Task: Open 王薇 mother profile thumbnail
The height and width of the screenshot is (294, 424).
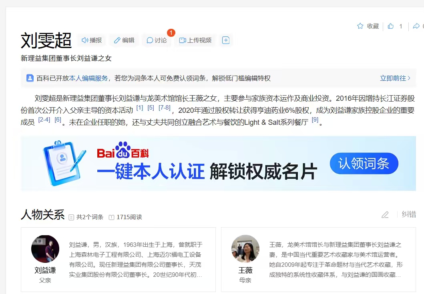Action: pyautogui.click(x=245, y=249)
